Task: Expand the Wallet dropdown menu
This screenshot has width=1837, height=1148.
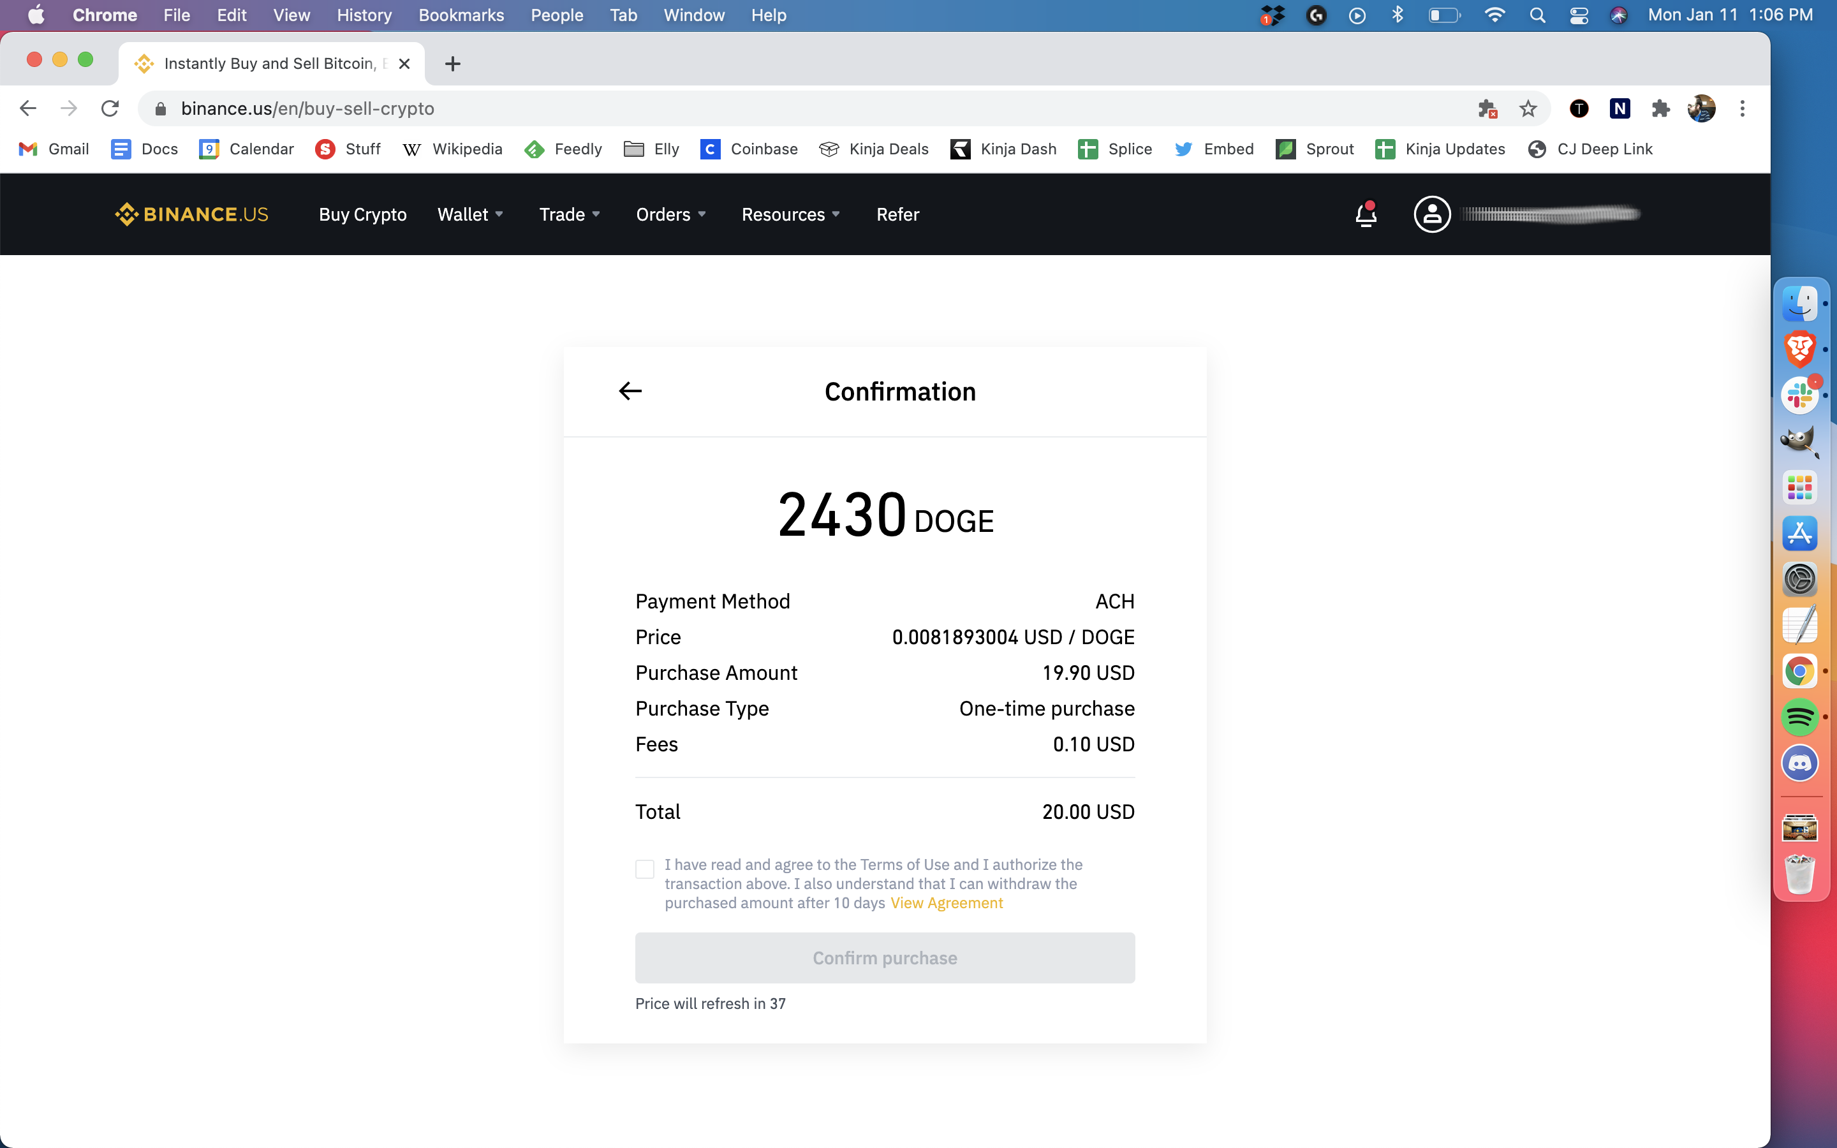Action: tap(468, 214)
